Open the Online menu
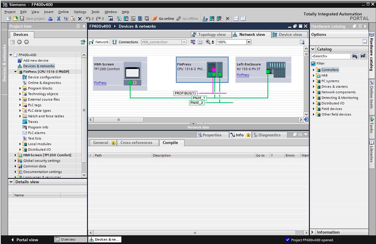 [63, 12]
